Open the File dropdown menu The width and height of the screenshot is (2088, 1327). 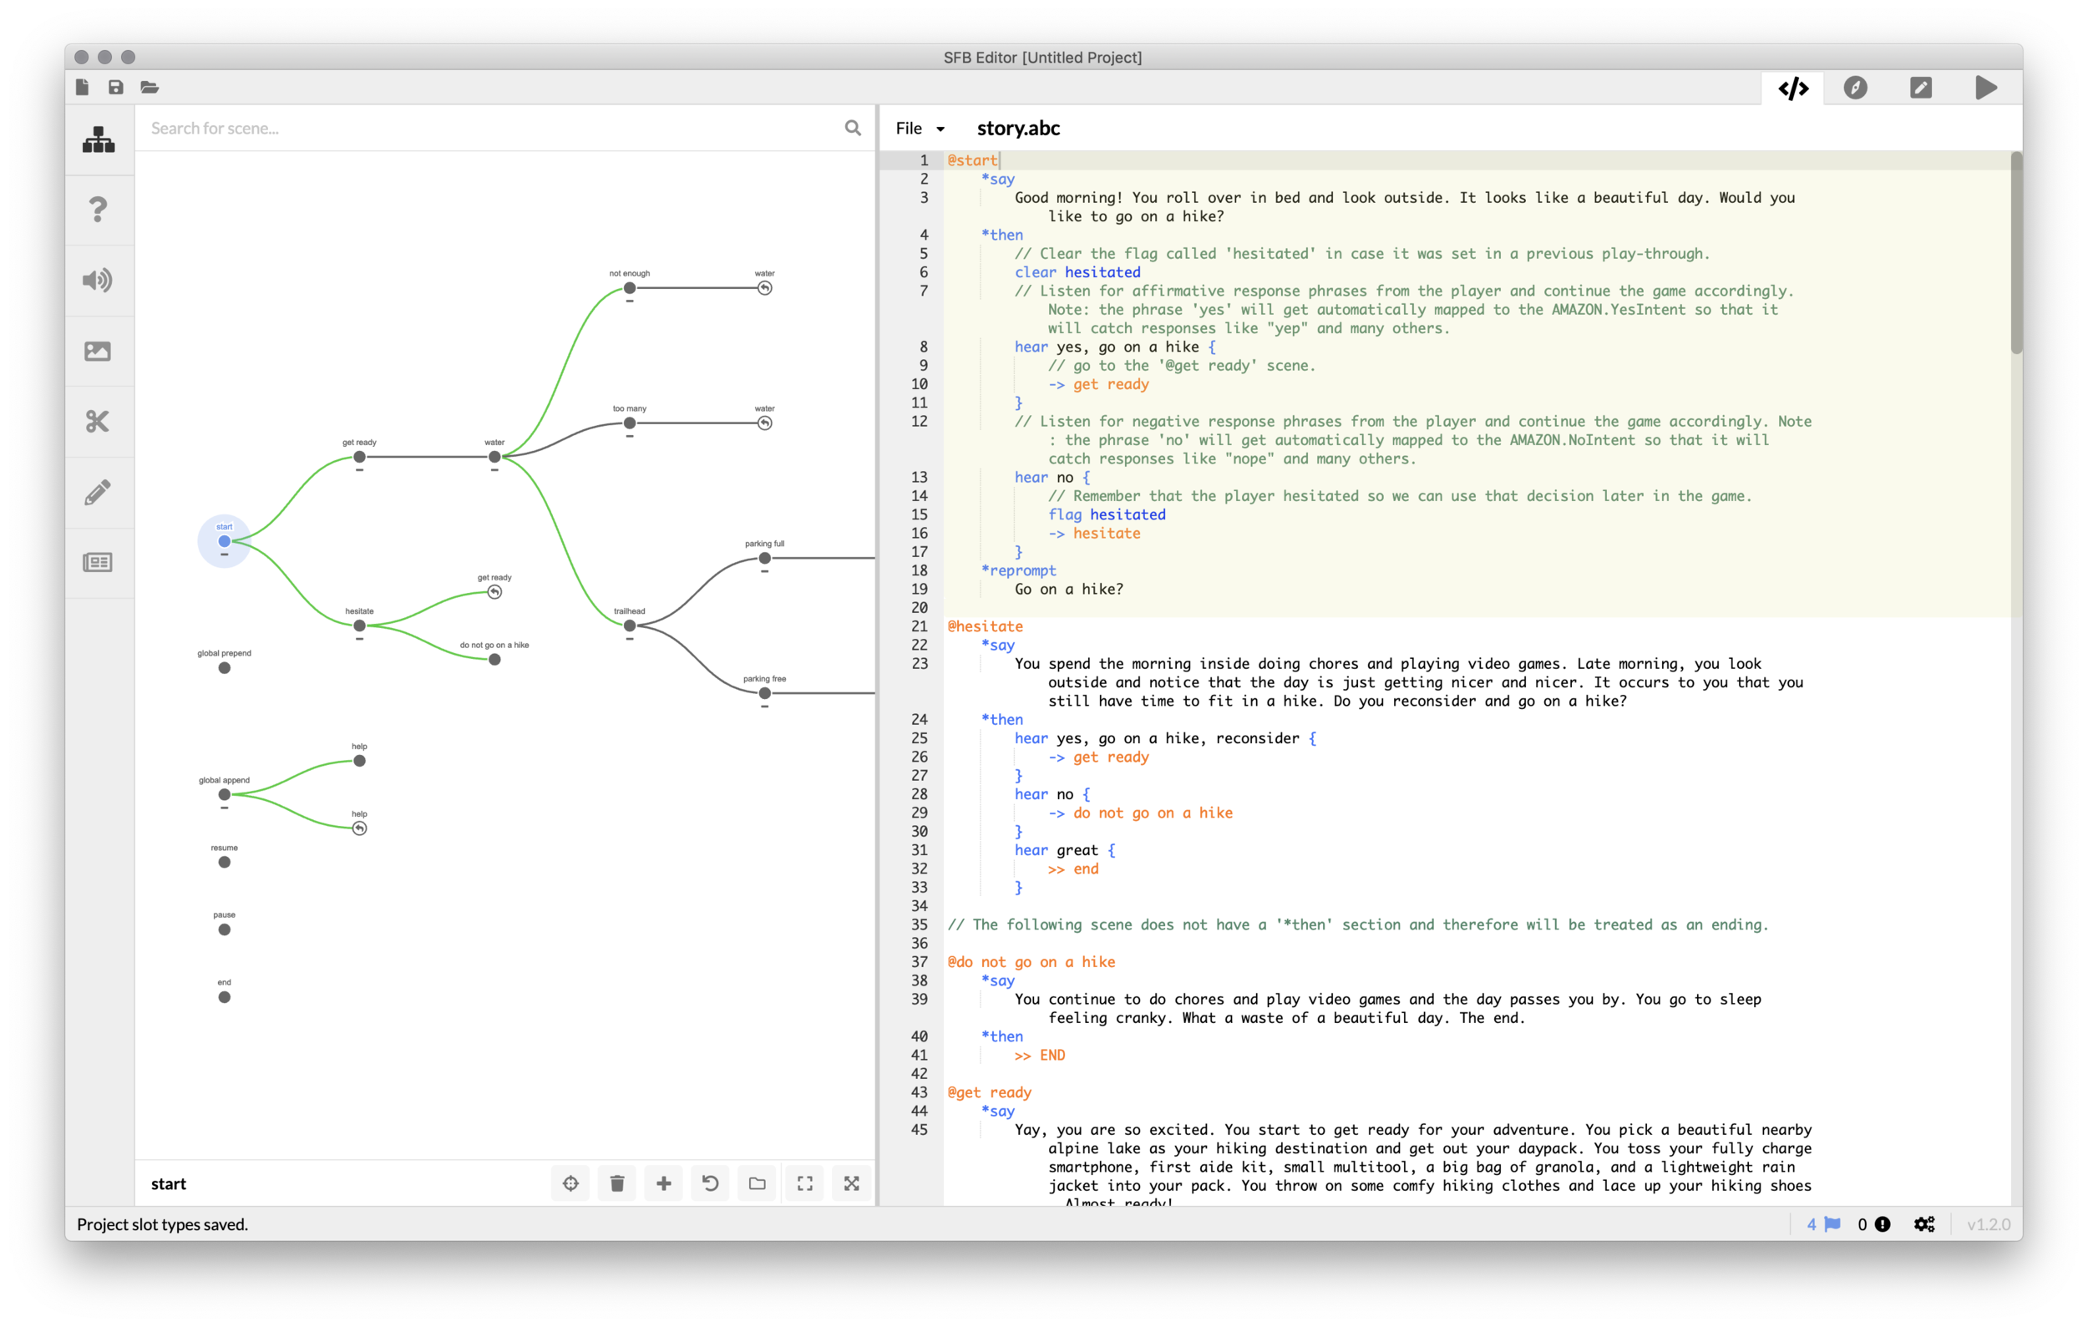pyautogui.click(x=919, y=129)
